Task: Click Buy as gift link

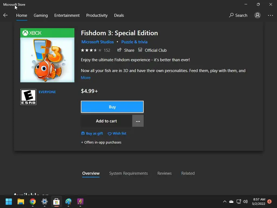Action: (92, 133)
